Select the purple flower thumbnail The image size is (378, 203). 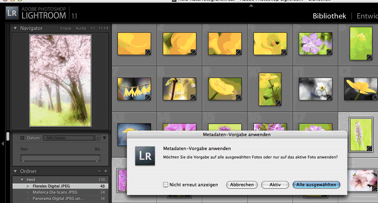[315, 44]
